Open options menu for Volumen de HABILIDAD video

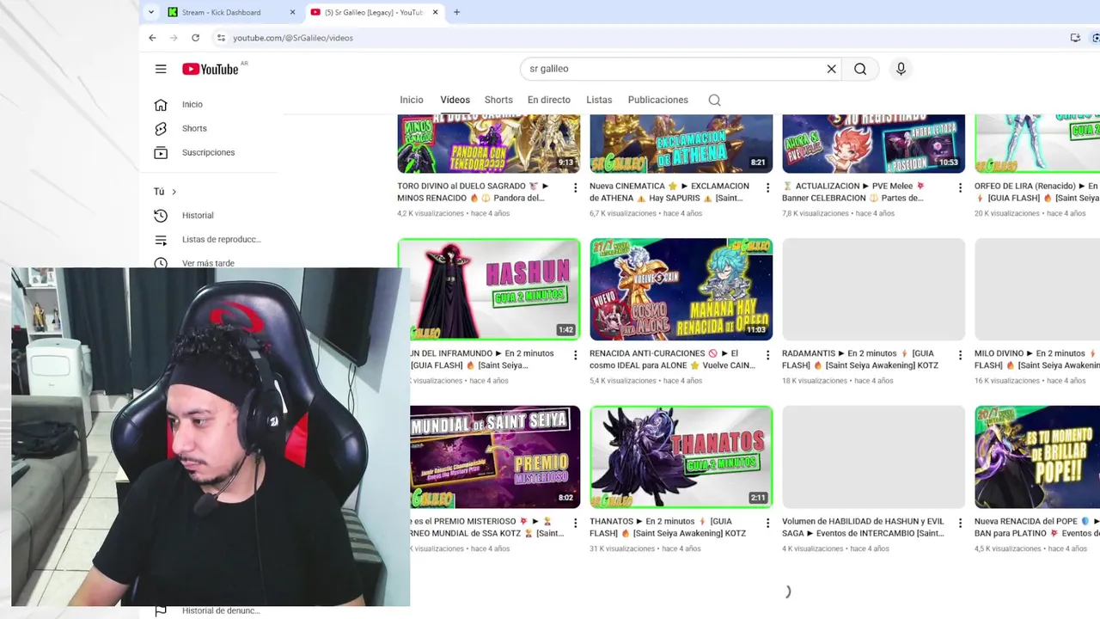point(961,523)
